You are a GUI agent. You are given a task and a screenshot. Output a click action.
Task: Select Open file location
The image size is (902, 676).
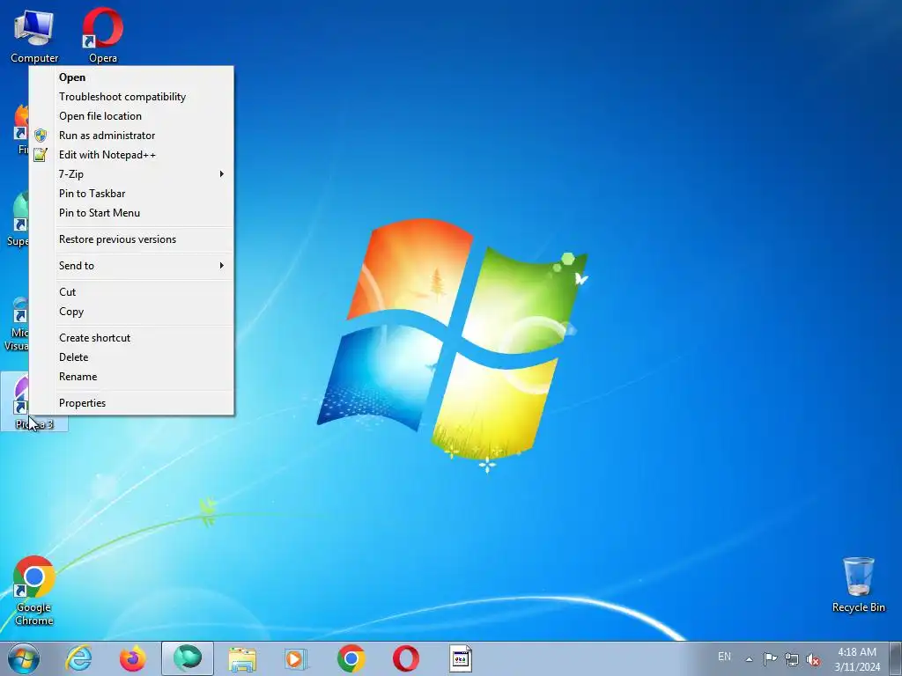[x=131, y=116]
